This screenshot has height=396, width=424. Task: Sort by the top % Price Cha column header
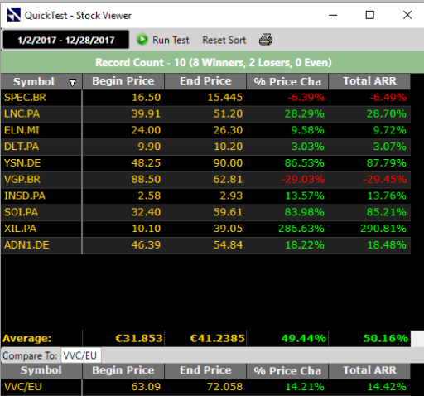click(287, 81)
